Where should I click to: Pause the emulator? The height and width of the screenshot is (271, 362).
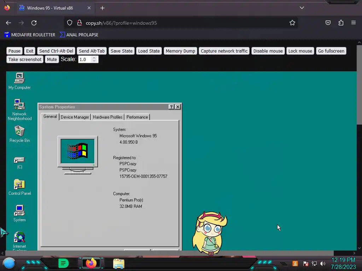point(14,51)
